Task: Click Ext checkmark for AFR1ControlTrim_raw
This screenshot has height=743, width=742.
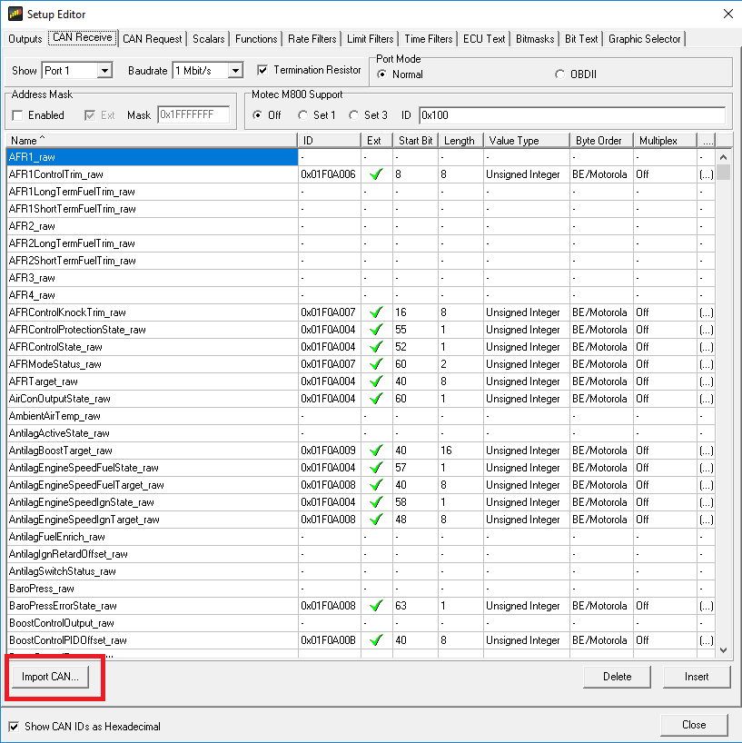Action: [376, 174]
